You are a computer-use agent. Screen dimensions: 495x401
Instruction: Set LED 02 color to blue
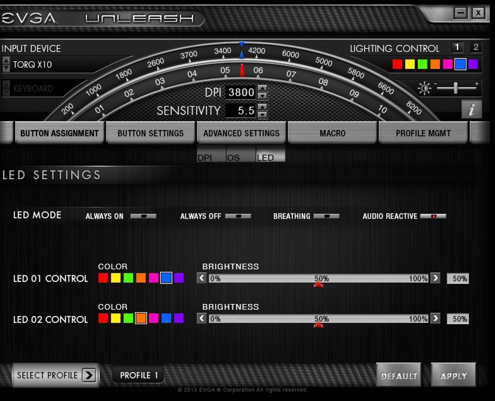166,318
